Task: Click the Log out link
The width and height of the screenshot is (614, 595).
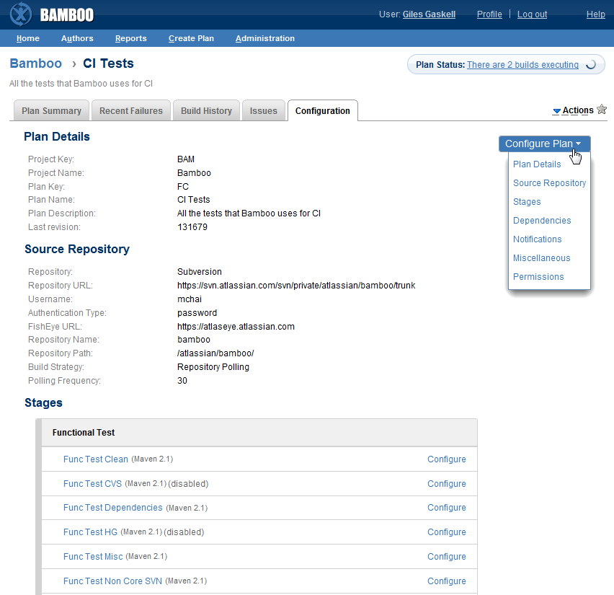Action: pos(532,14)
